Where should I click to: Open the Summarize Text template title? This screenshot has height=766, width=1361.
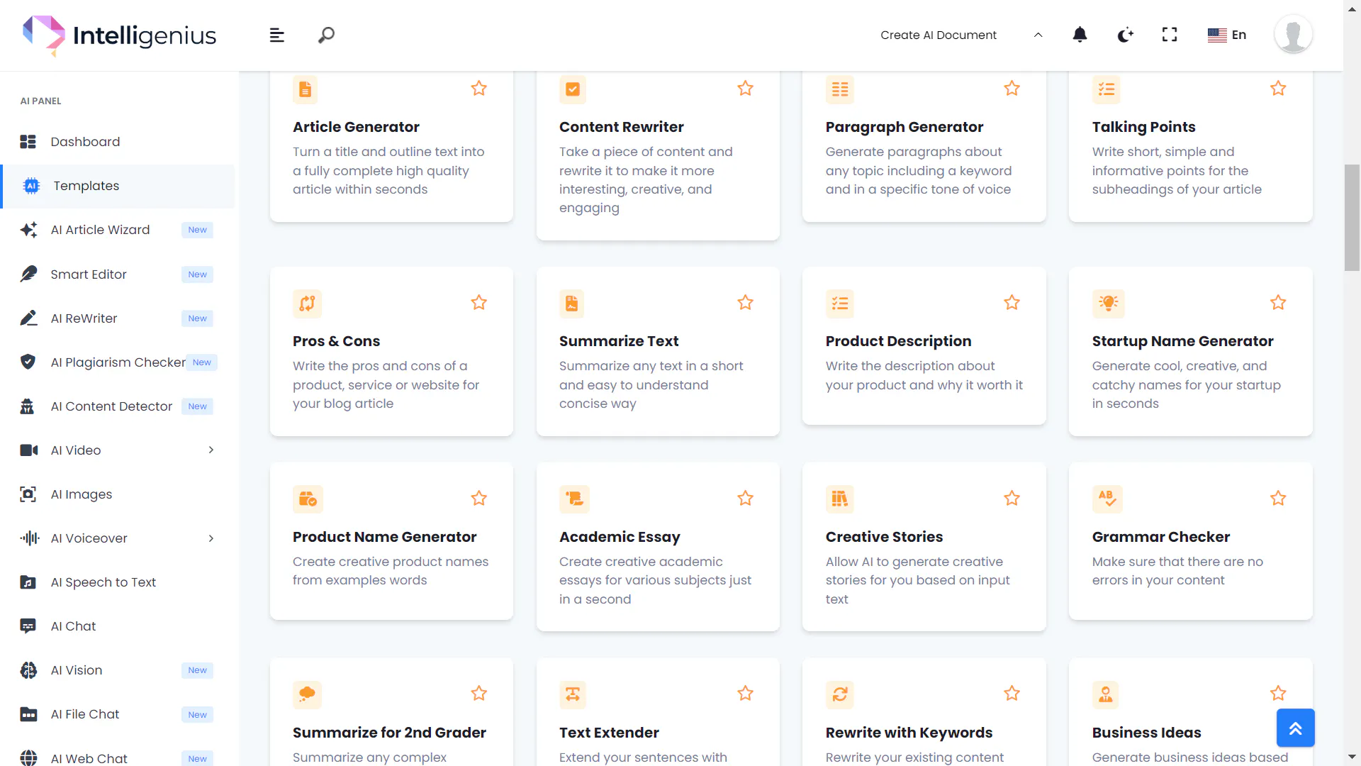(x=619, y=341)
